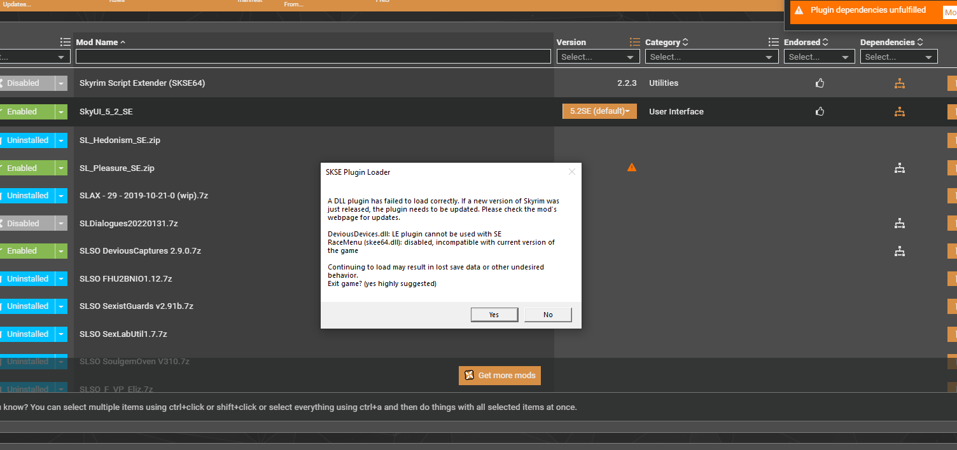Image resolution: width=957 pixels, height=450 pixels.
Task: Click the Get more mods button
Action: 499,375
